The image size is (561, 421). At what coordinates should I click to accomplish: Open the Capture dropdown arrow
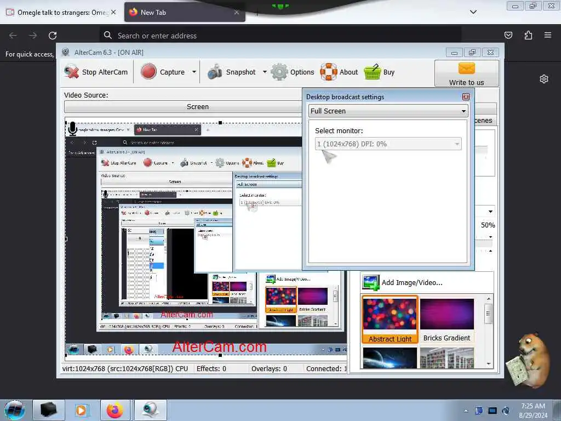194,72
